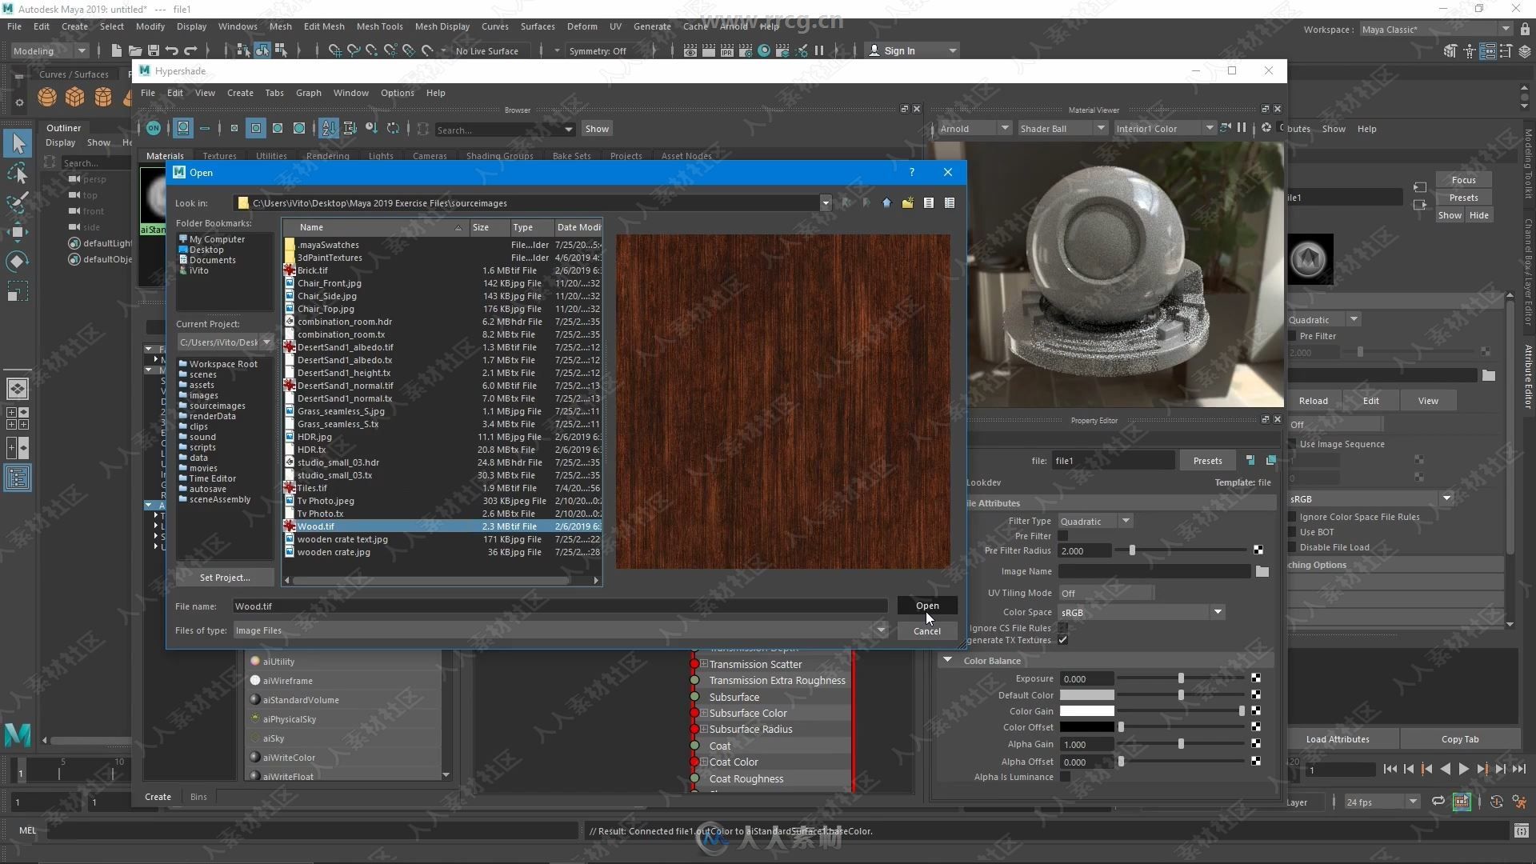This screenshot has width=1536, height=864.
Task: Switch file list to list view
Action: point(929,203)
